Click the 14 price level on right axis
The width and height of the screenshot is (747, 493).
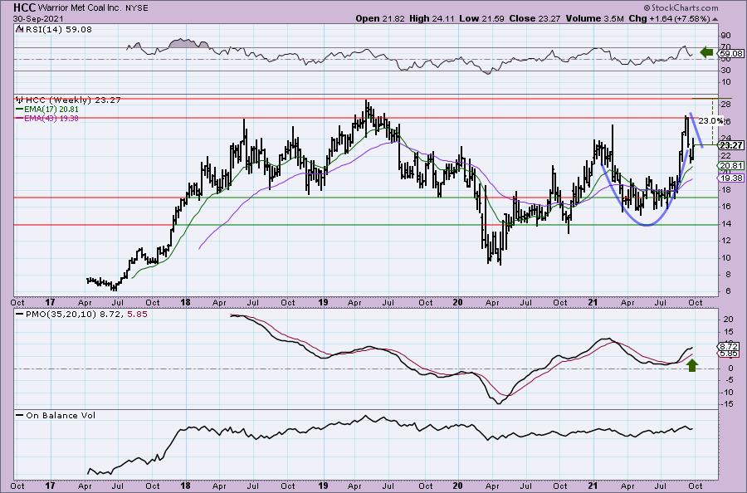[x=726, y=223]
